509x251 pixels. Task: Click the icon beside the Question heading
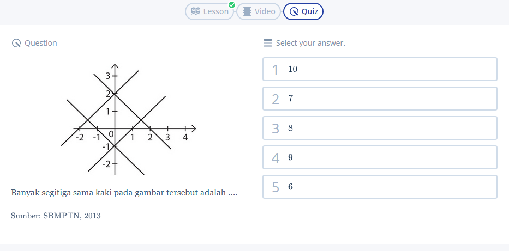click(16, 43)
